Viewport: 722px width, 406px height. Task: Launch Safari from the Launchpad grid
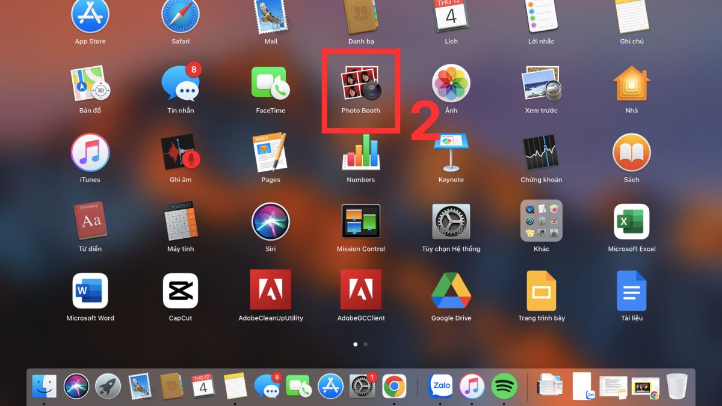point(180,14)
